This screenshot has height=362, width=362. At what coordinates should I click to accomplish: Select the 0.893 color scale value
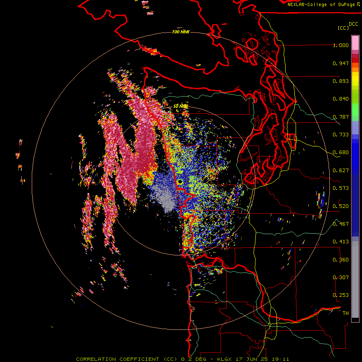pyautogui.click(x=341, y=81)
